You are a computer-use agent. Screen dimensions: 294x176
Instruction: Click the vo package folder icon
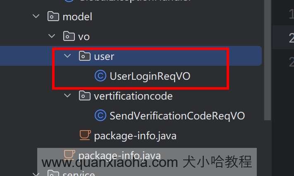[x=69, y=36]
